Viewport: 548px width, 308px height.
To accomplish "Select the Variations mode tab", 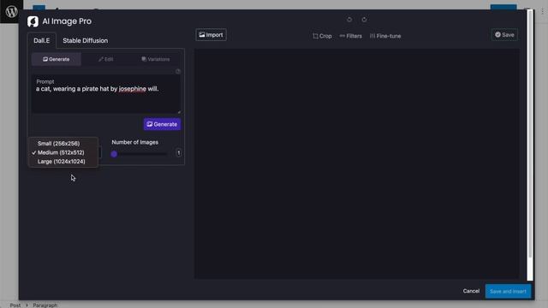I will tap(156, 59).
